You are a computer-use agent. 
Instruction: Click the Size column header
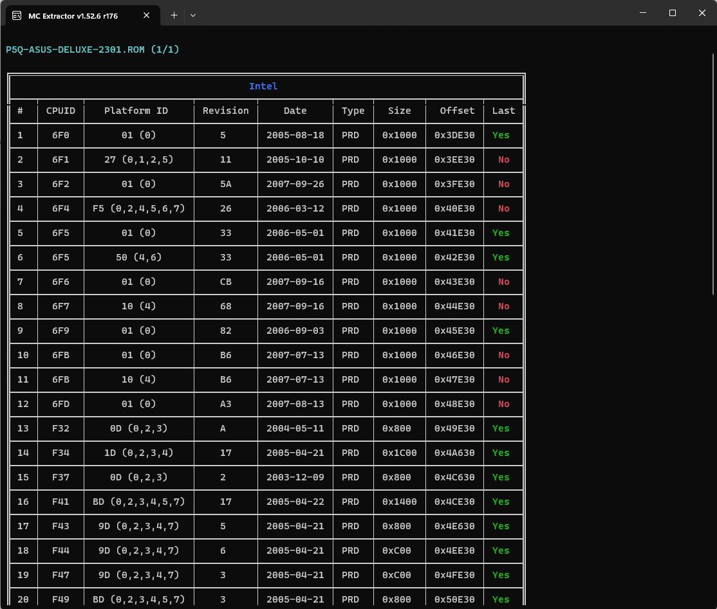(399, 111)
